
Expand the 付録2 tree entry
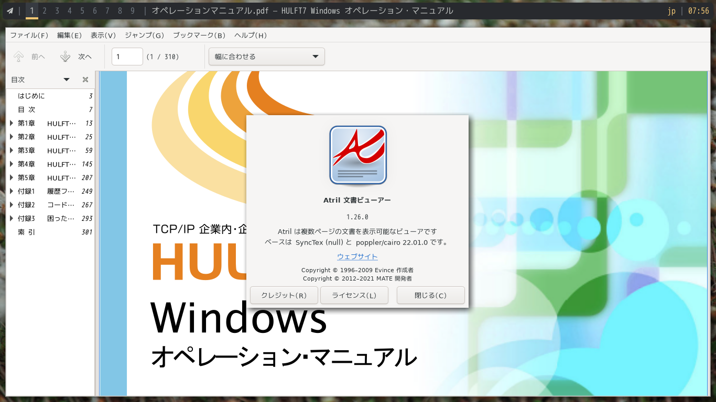click(x=12, y=205)
